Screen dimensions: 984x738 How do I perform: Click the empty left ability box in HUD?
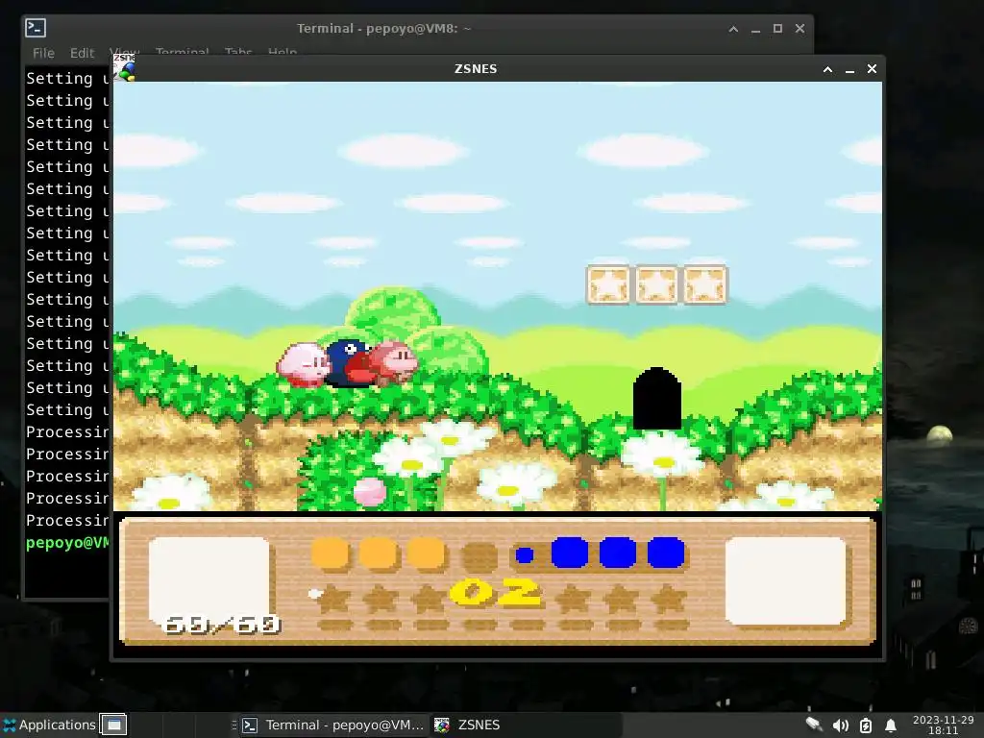(209, 580)
